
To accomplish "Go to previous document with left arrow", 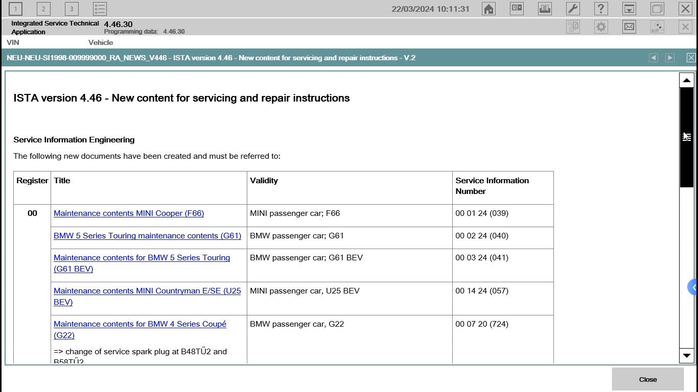I will click(x=653, y=58).
